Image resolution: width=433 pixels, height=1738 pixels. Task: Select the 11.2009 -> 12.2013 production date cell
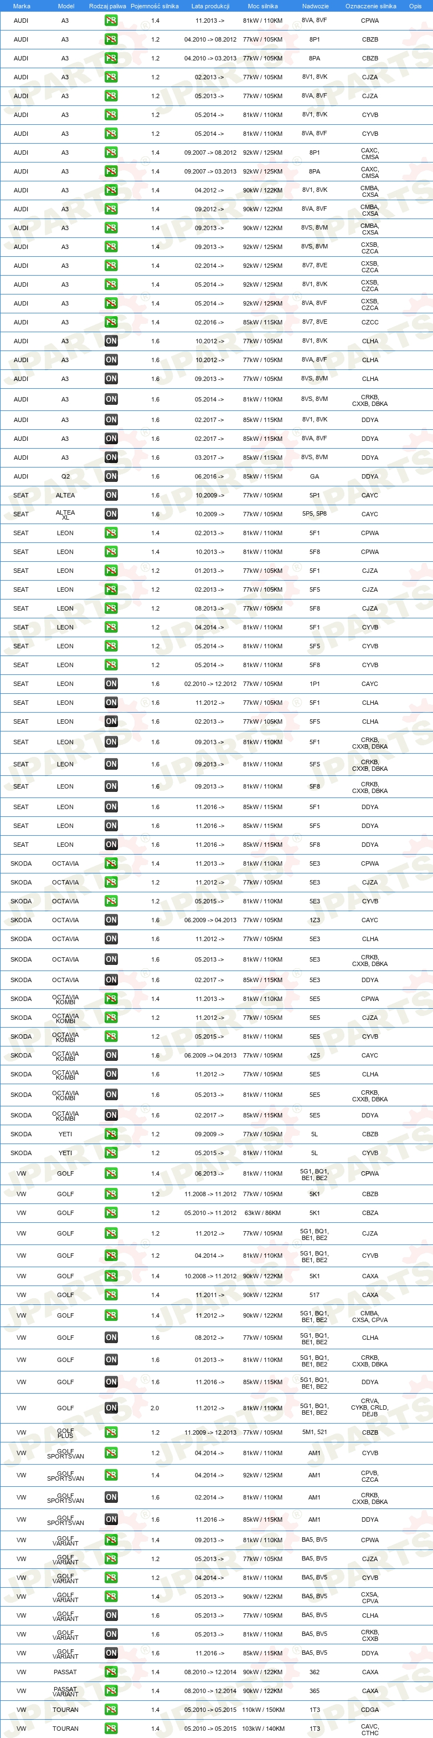point(210,1432)
